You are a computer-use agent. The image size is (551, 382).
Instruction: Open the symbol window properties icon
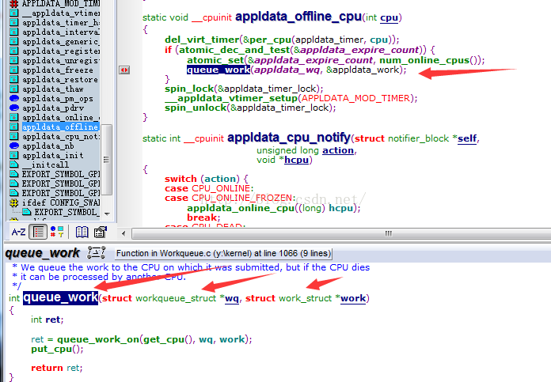point(101,232)
